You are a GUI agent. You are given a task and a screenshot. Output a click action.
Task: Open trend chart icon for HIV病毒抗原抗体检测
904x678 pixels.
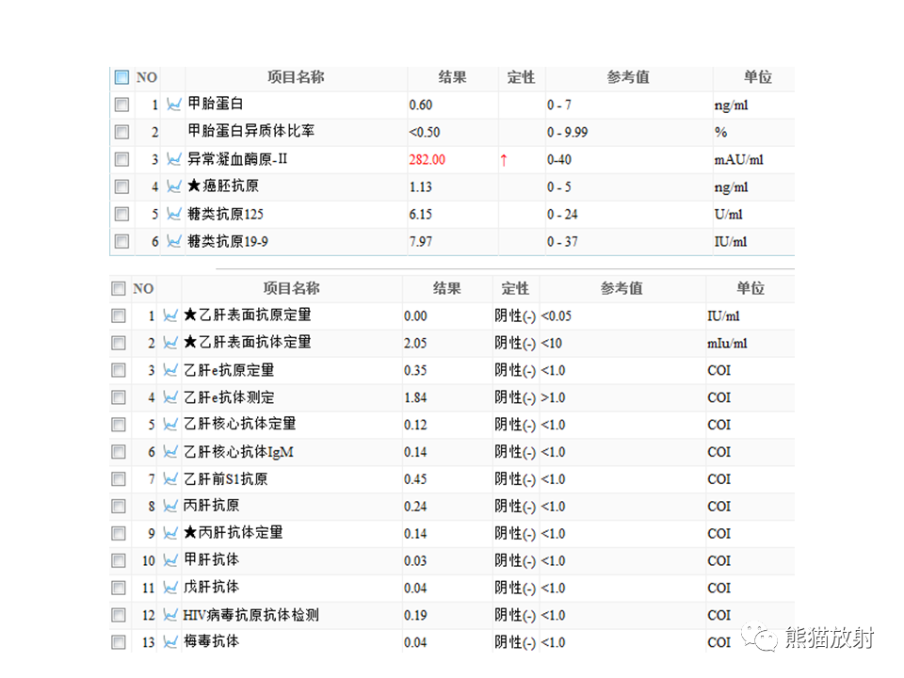click(x=170, y=615)
